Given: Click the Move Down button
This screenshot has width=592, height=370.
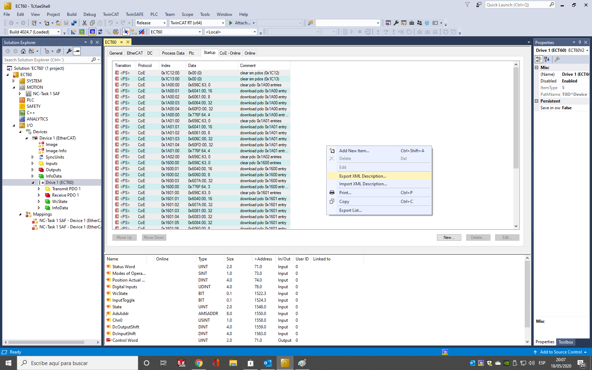Looking at the screenshot, I should click(154, 238).
